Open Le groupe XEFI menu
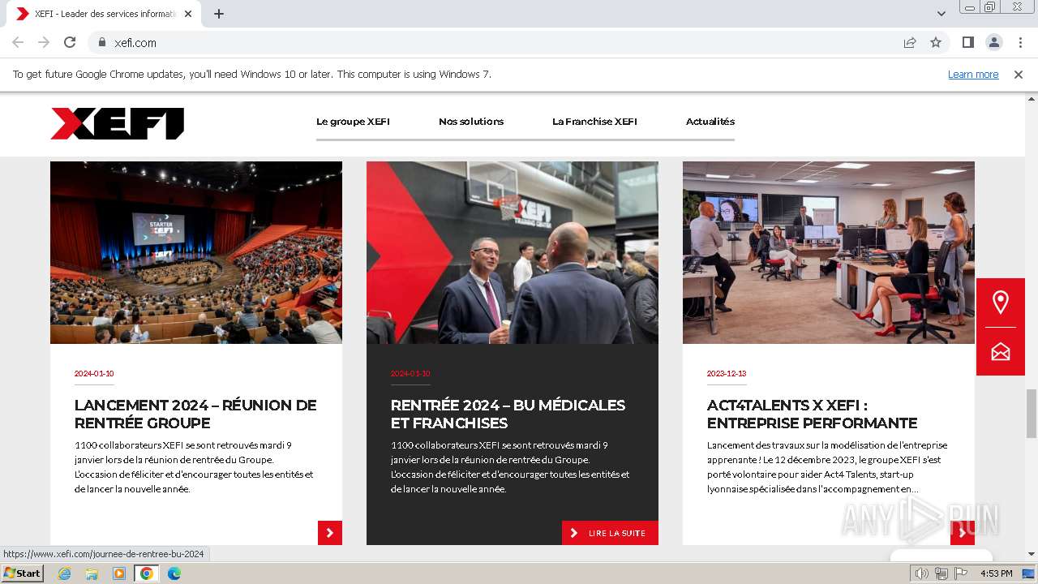This screenshot has width=1038, height=584. 353,122
